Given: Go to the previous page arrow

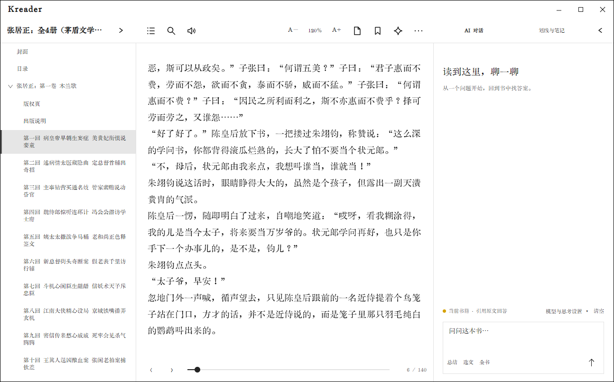Looking at the screenshot, I should pyautogui.click(x=151, y=370).
